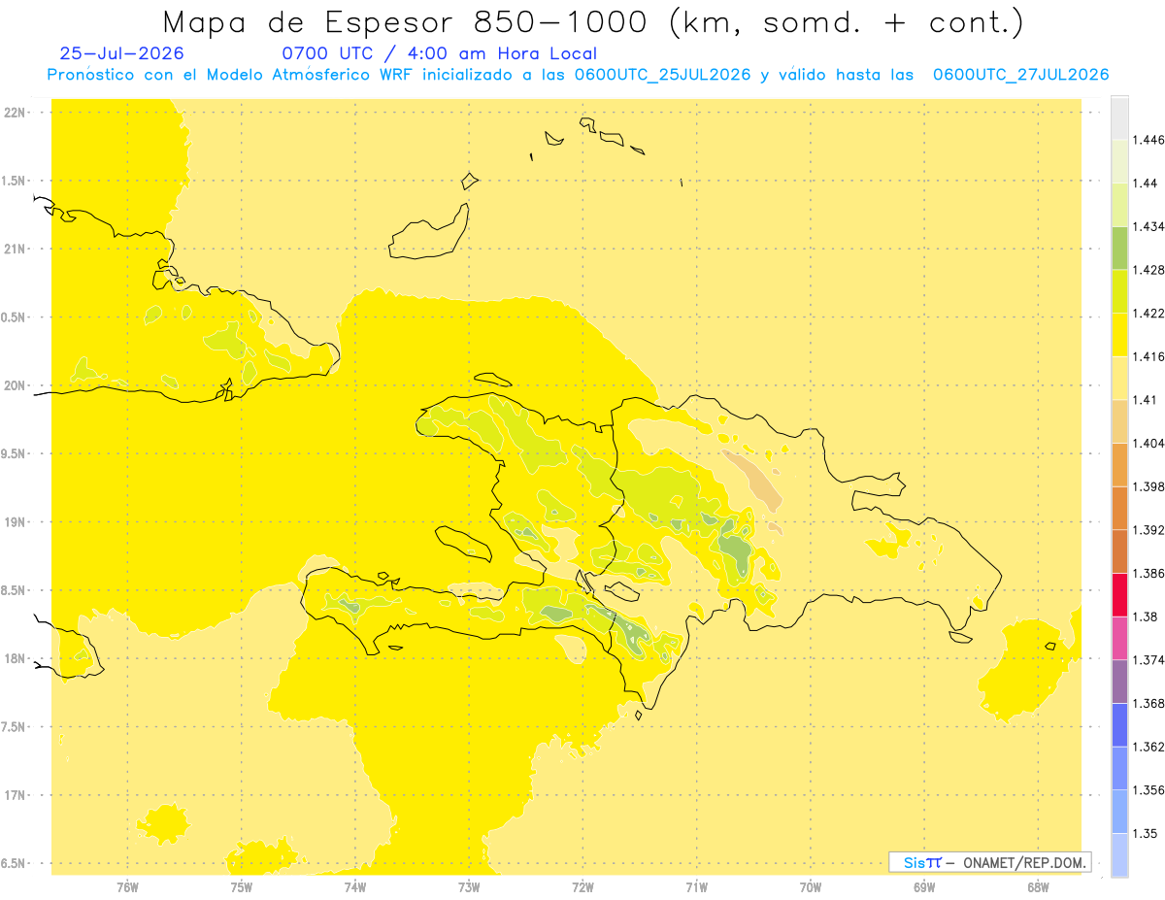The image size is (1165, 900).
Task: Click the legend value 1.434
Action: [1148, 226]
